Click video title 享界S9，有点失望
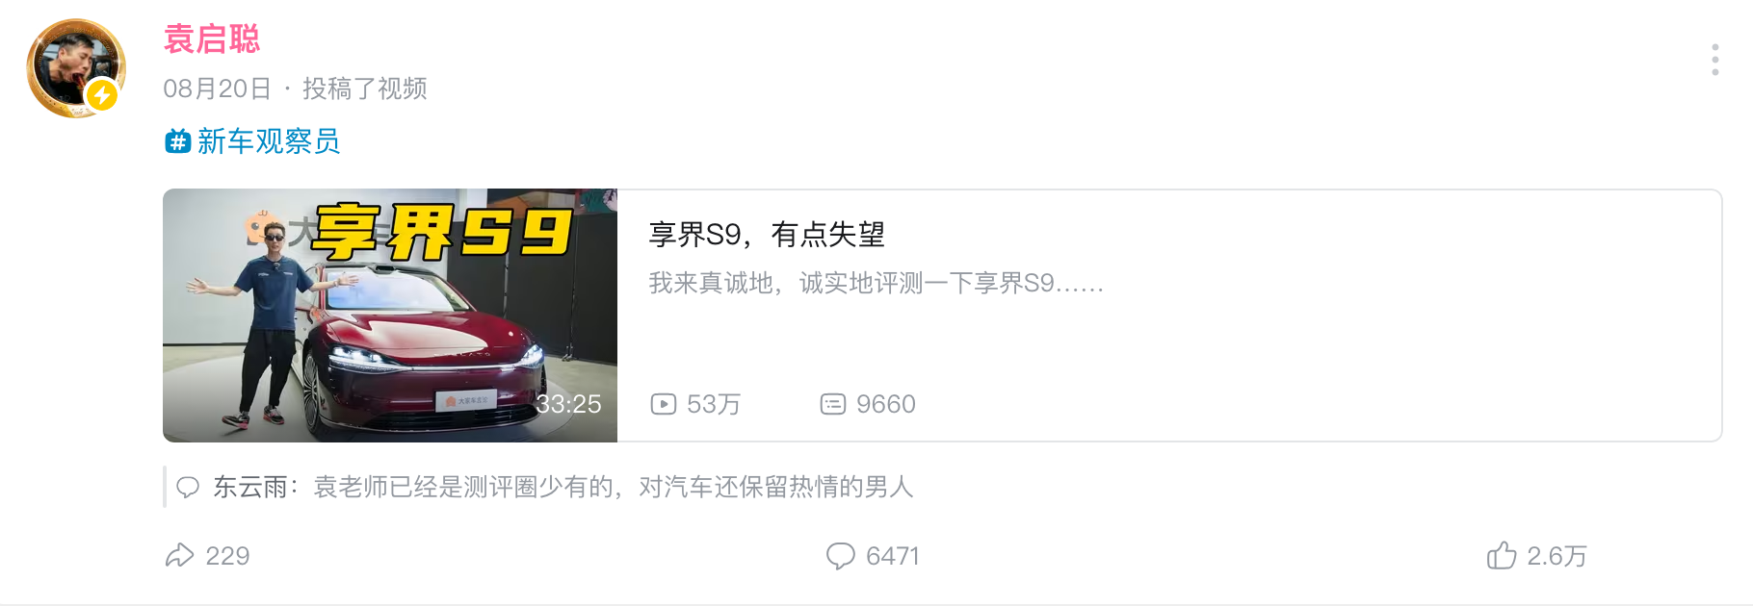The image size is (1753, 606). click(x=767, y=234)
